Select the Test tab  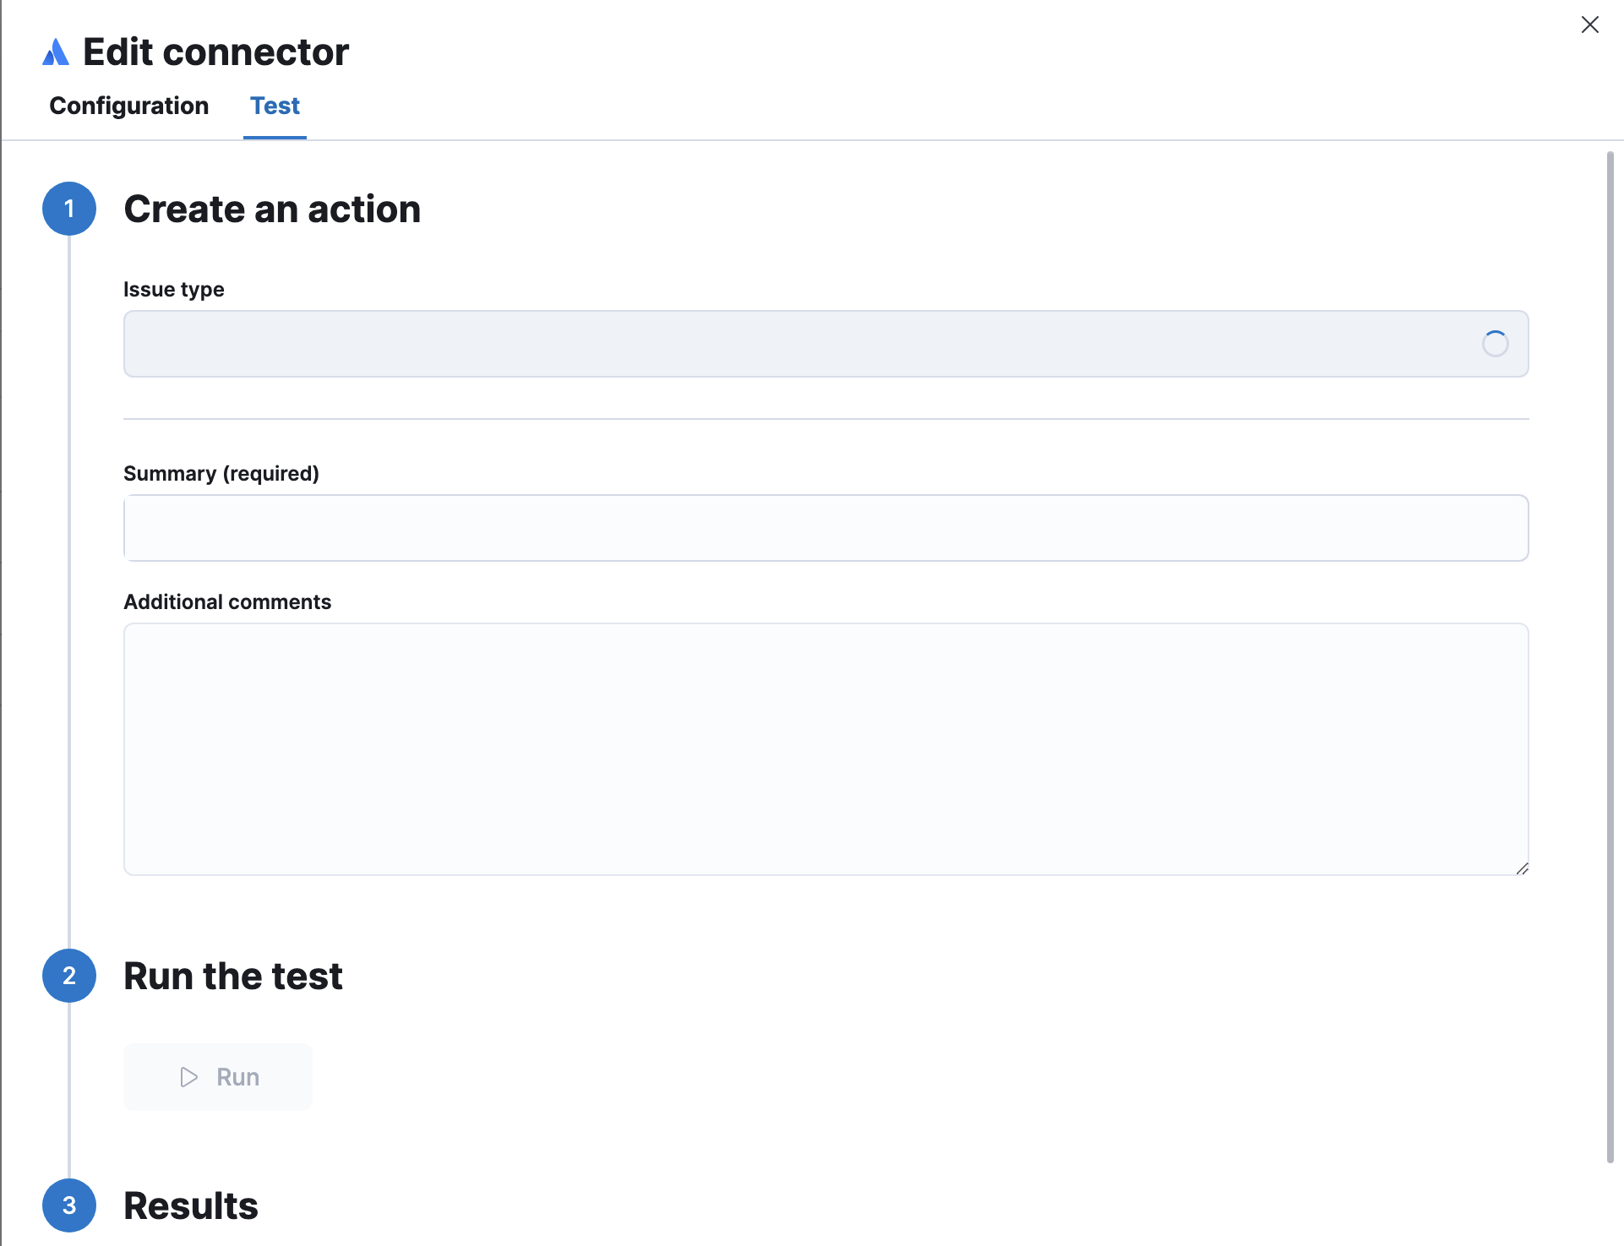pyautogui.click(x=275, y=106)
